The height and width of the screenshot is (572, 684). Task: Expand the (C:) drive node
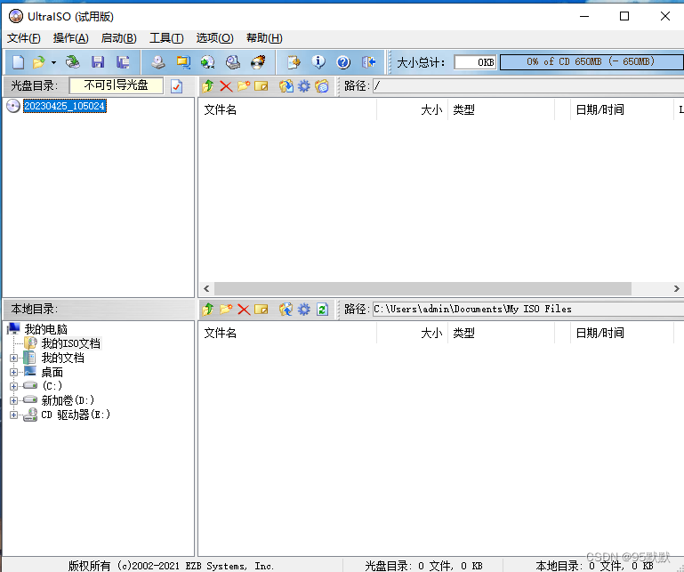13,386
